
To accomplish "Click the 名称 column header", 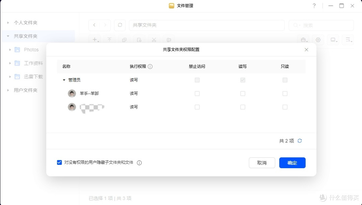I will [66, 66].
